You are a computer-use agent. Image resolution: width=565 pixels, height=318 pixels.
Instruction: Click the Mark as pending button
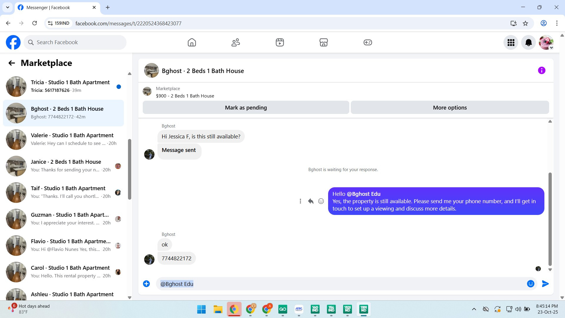(x=246, y=107)
